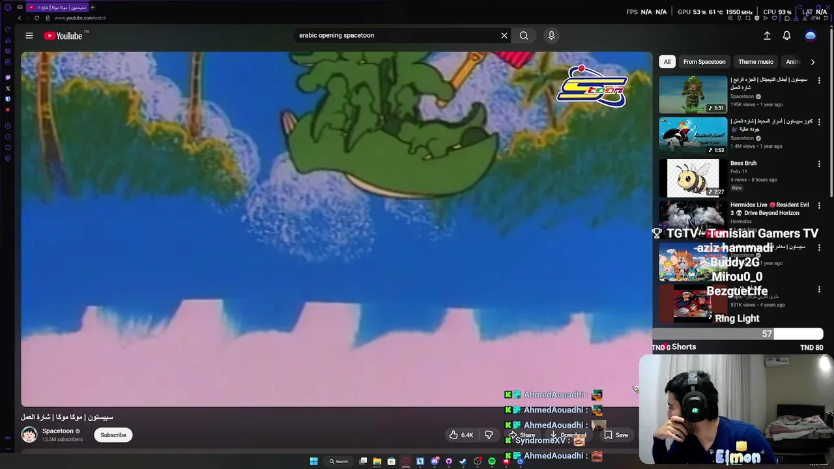834x469 pixels.
Task: Reload the page with refresh icon
Action: (x=36, y=18)
